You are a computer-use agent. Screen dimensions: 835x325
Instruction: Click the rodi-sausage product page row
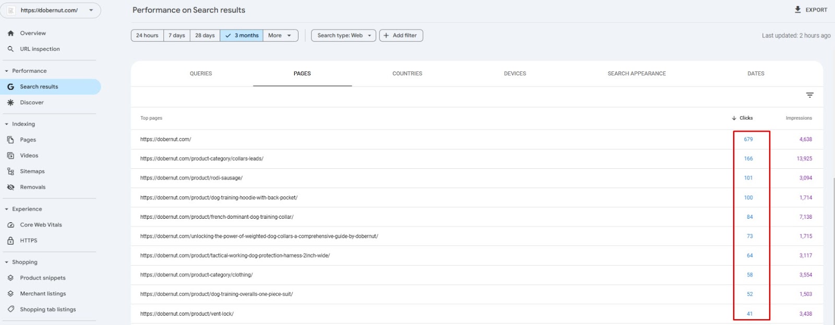(477, 178)
